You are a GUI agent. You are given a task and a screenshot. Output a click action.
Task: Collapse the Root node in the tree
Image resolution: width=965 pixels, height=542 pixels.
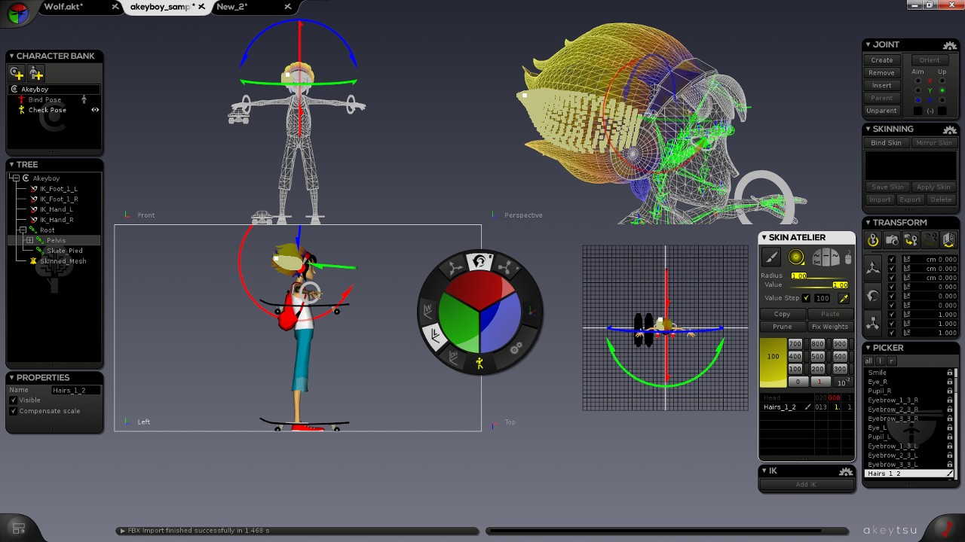pyautogui.click(x=23, y=230)
